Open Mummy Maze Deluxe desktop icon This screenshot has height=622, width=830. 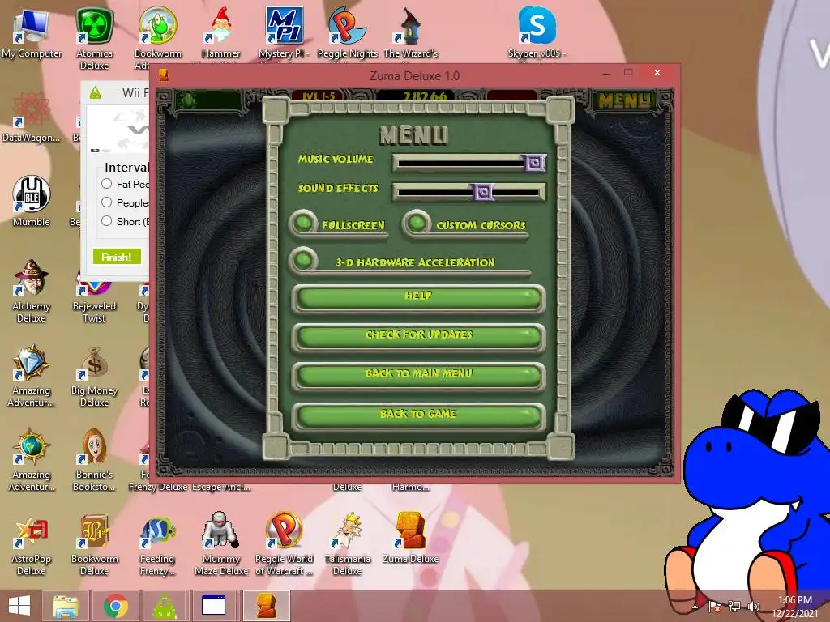point(220,544)
